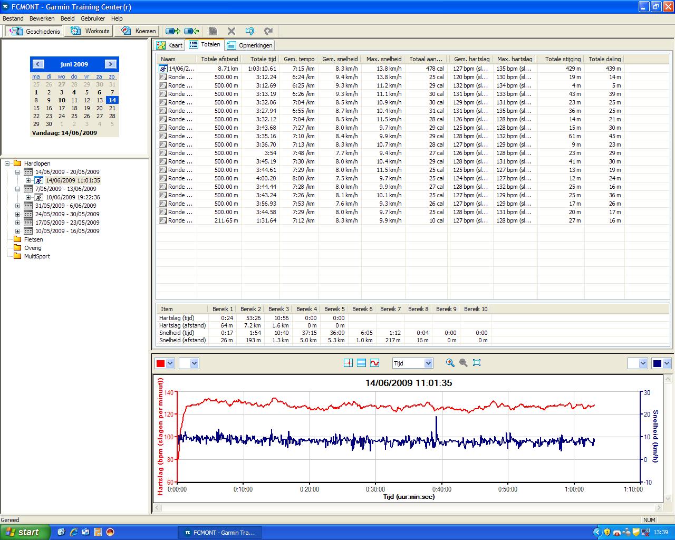The height and width of the screenshot is (540, 675).
Task: Collapse the Hardlopen tree node
Action: 7,163
